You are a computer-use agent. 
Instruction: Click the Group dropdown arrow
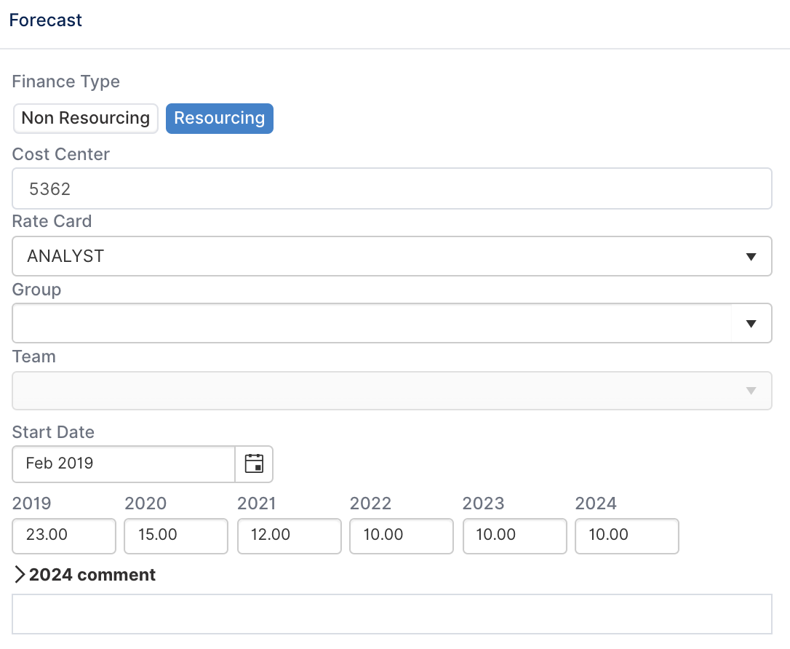pyautogui.click(x=751, y=324)
